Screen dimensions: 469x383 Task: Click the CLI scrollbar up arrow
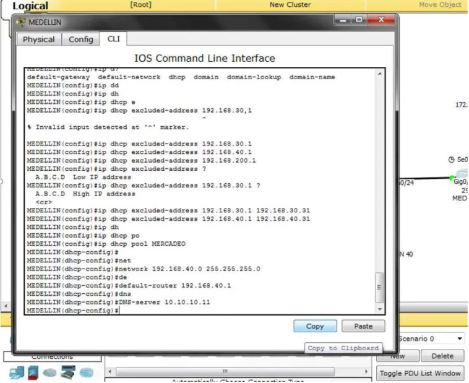(x=379, y=74)
